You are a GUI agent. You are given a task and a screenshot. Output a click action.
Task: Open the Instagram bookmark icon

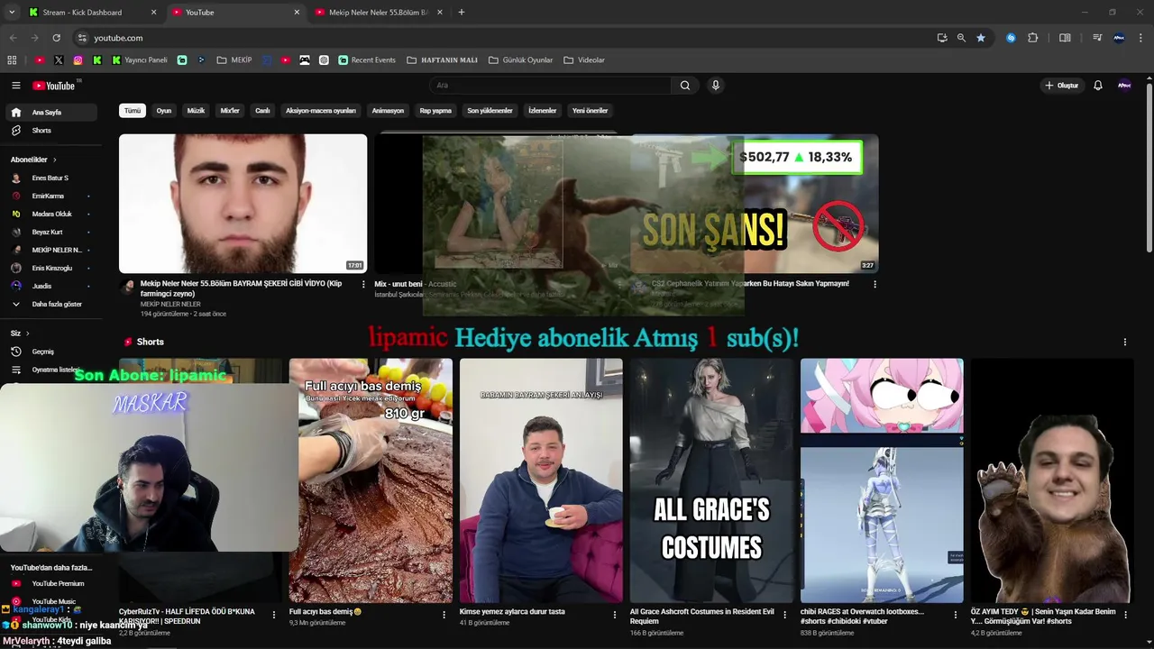(x=78, y=60)
